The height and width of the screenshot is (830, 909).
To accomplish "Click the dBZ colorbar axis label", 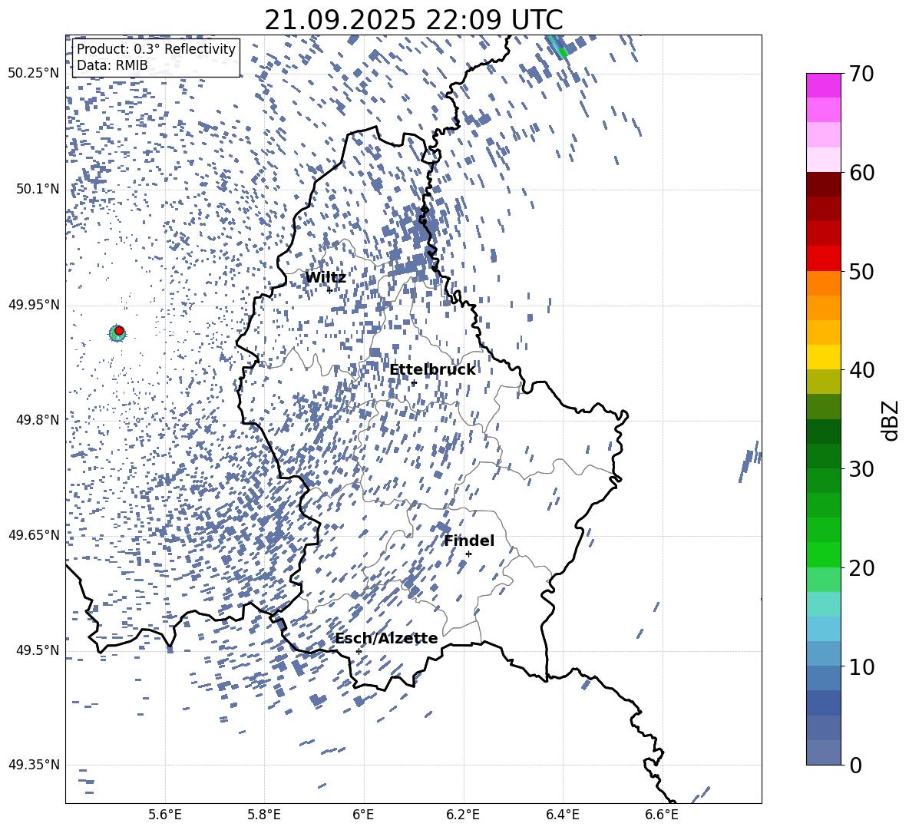I will point(891,420).
